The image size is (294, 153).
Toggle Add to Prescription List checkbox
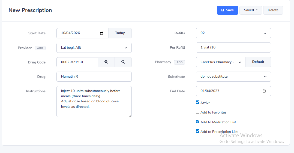tap(198, 131)
